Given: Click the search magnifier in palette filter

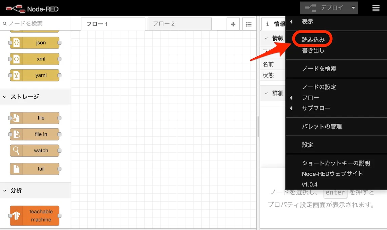Looking at the screenshot, I should tap(5, 23).
